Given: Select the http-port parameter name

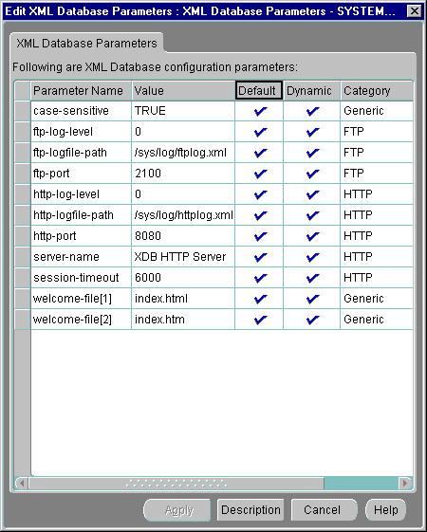Looking at the screenshot, I should 81,236.
